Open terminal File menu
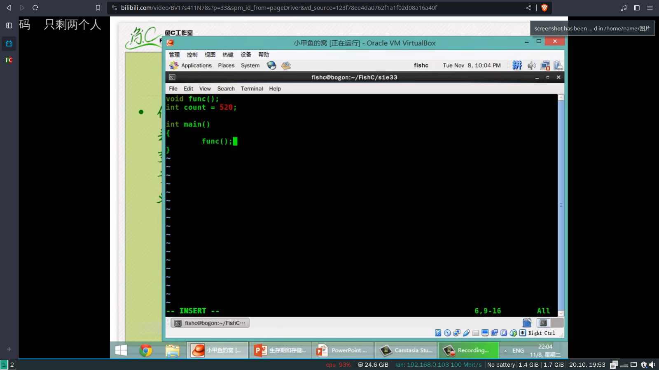 pos(173,89)
